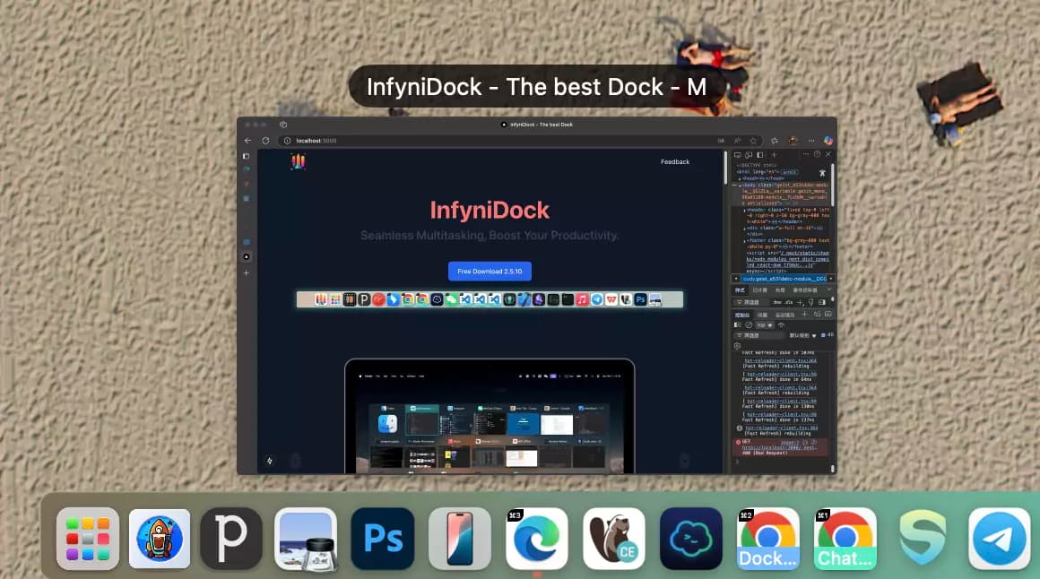Click the Edge profile avatar
Image resolution: width=1040 pixels, height=579 pixels.
click(x=793, y=141)
